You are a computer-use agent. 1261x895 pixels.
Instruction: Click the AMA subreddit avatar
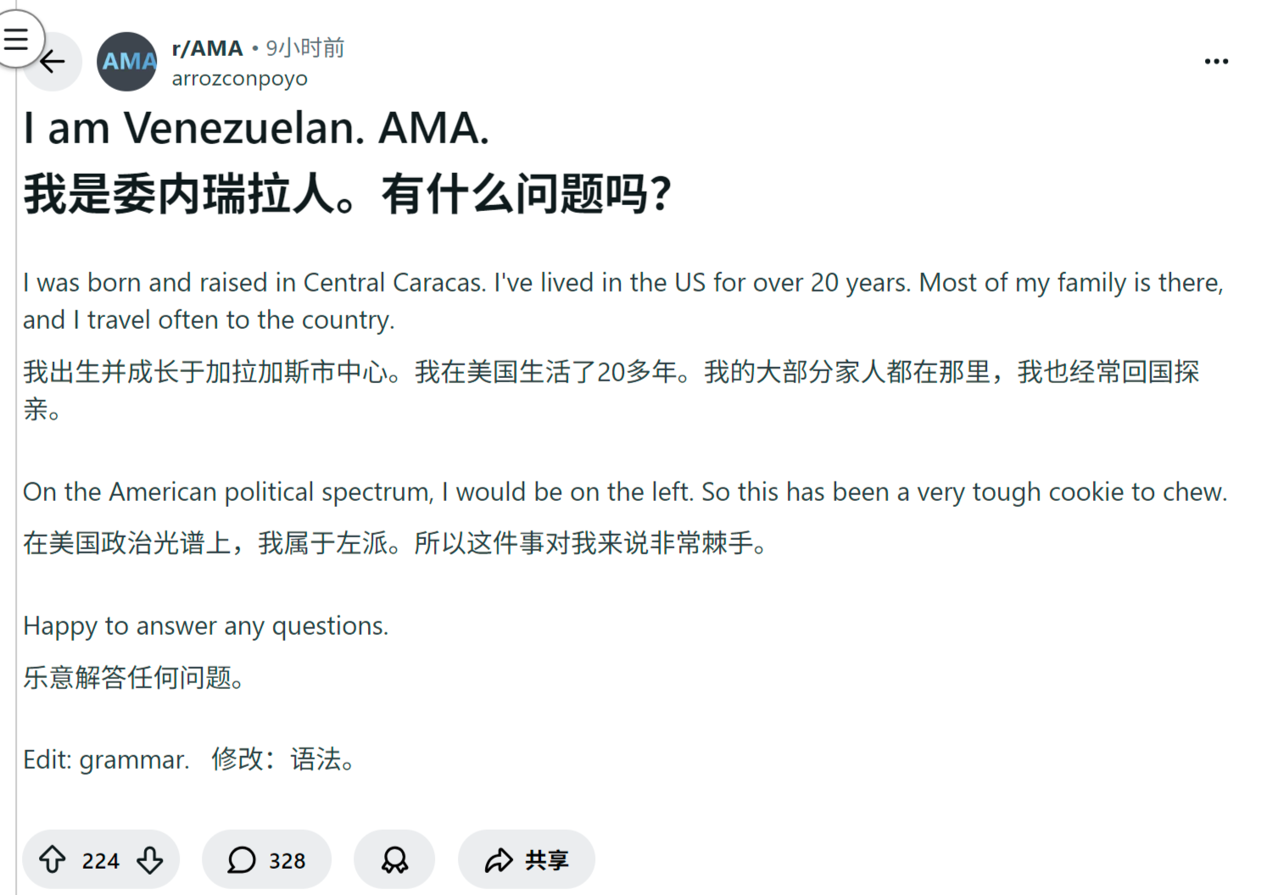coord(127,62)
